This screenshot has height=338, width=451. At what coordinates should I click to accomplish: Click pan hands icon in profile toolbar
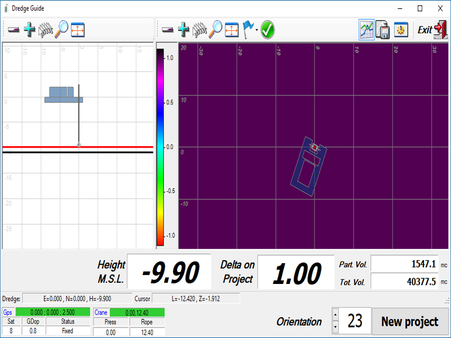tap(46, 30)
